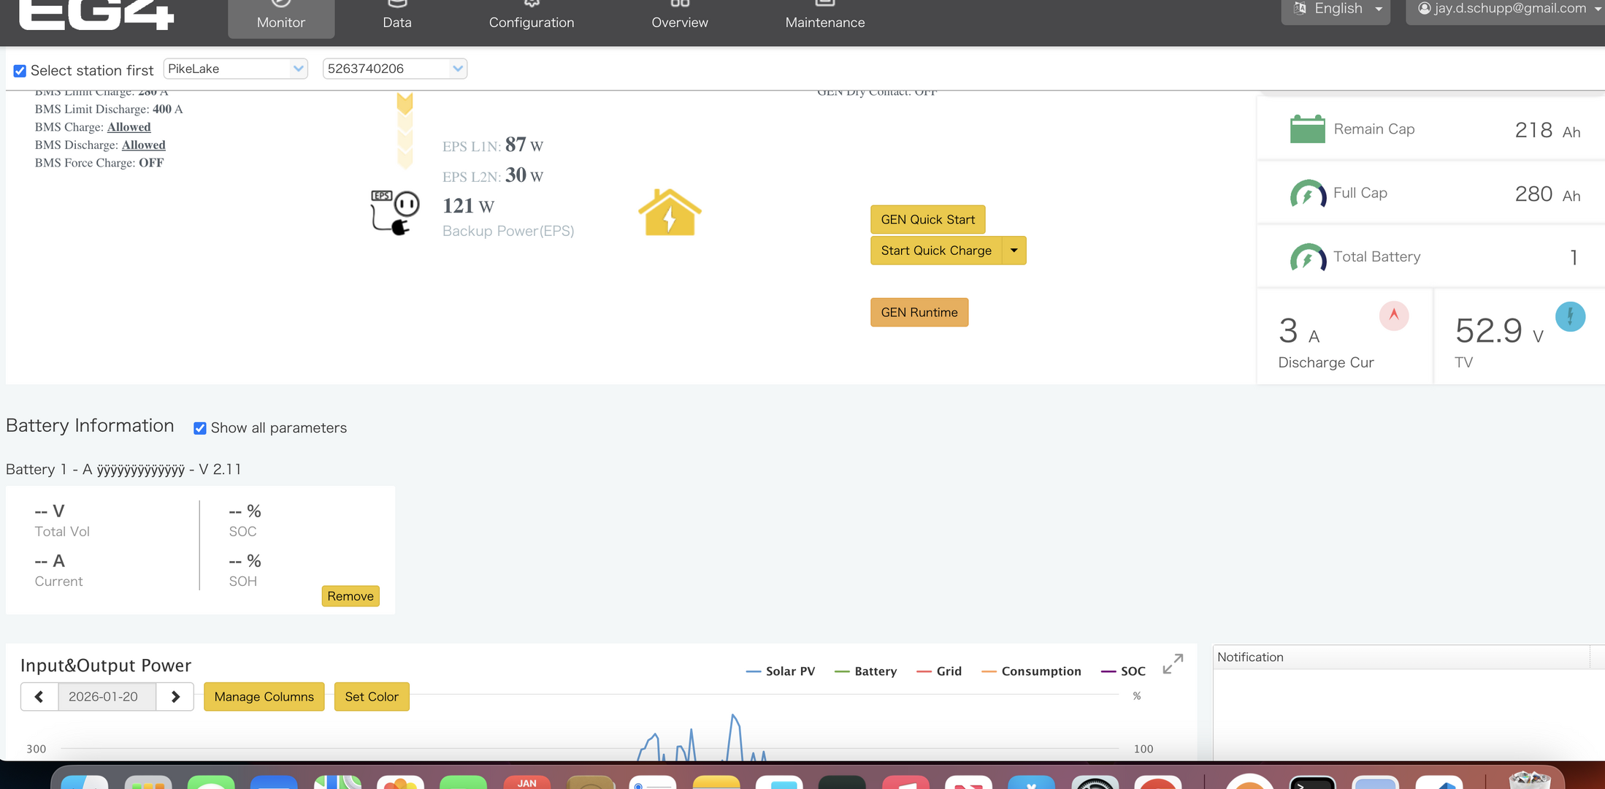Open the Configuration tab
The image size is (1605, 789).
tap(531, 22)
